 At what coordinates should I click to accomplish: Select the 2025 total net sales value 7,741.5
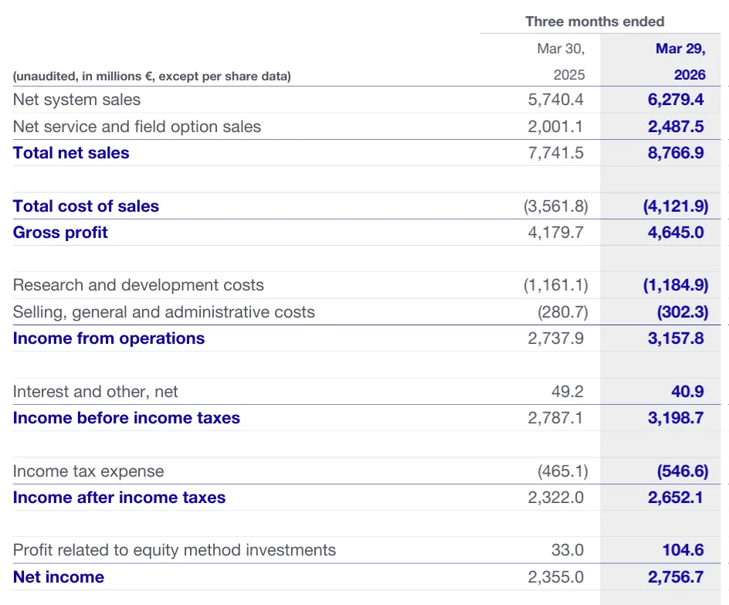(556, 153)
